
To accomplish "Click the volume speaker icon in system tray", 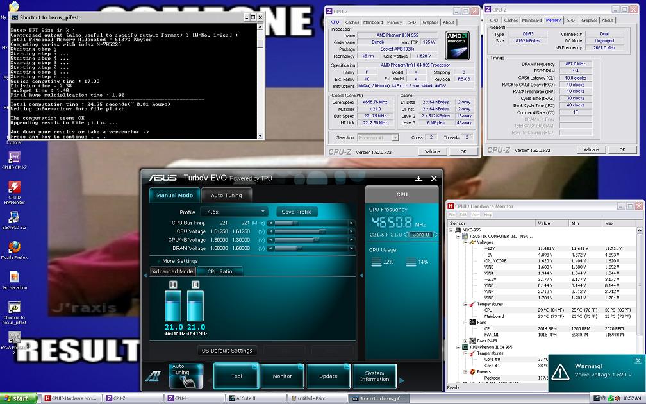I will point(618,398).
